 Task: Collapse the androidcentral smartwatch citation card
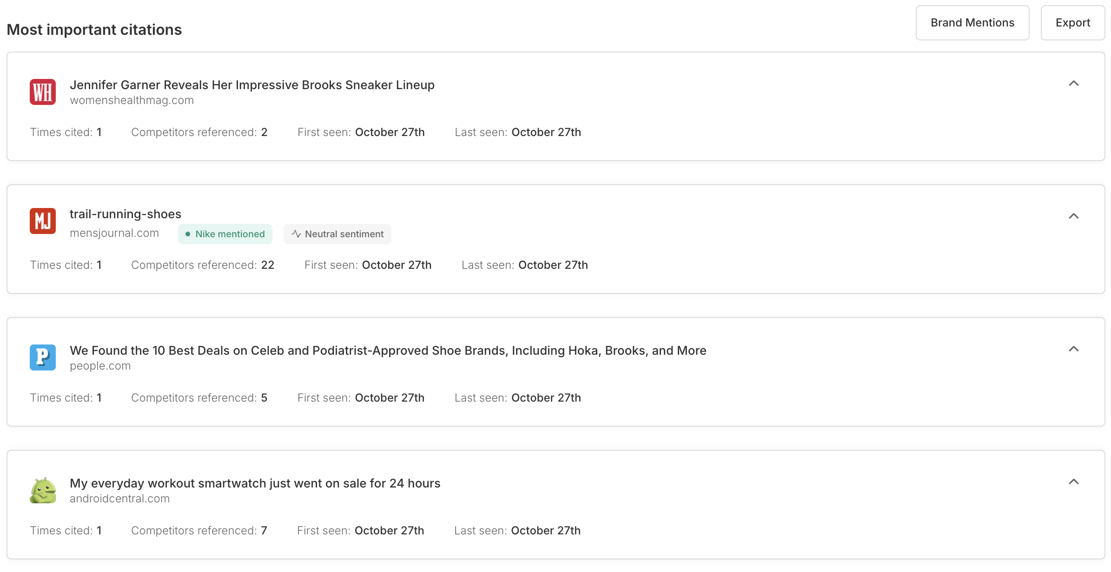point(1073,482)
